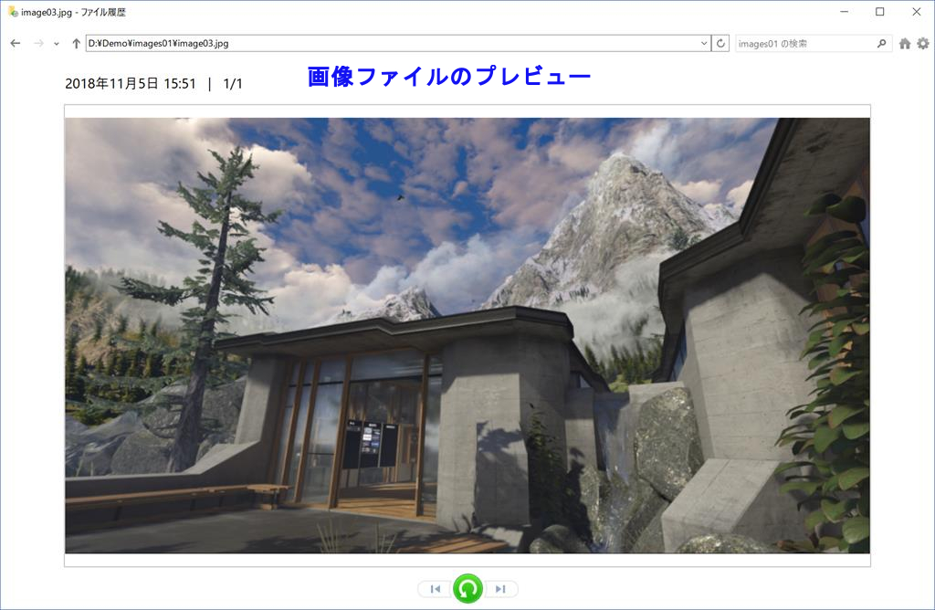Click the mountain house image preview
The height and width of the screenshot is (610, 935).
pos(467,335)
